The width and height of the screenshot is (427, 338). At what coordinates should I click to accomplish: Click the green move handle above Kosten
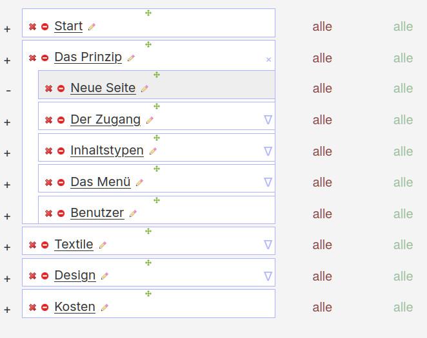click(x=148, y=294)
